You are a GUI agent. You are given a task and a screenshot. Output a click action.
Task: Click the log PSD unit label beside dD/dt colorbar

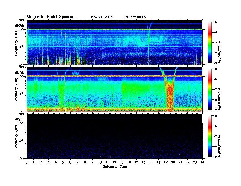coord(219,99)
